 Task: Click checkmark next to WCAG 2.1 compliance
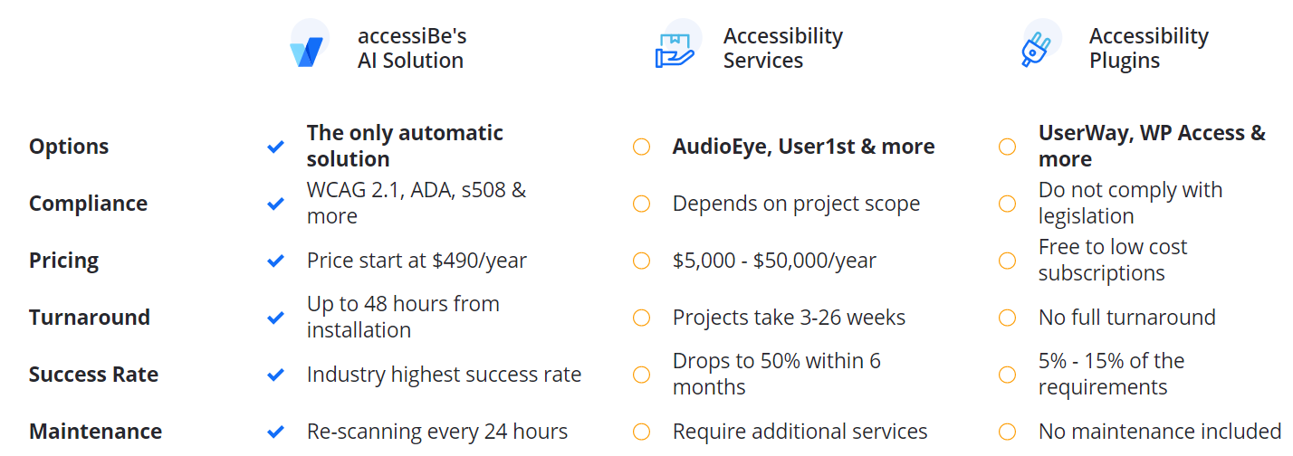[276, 204]
